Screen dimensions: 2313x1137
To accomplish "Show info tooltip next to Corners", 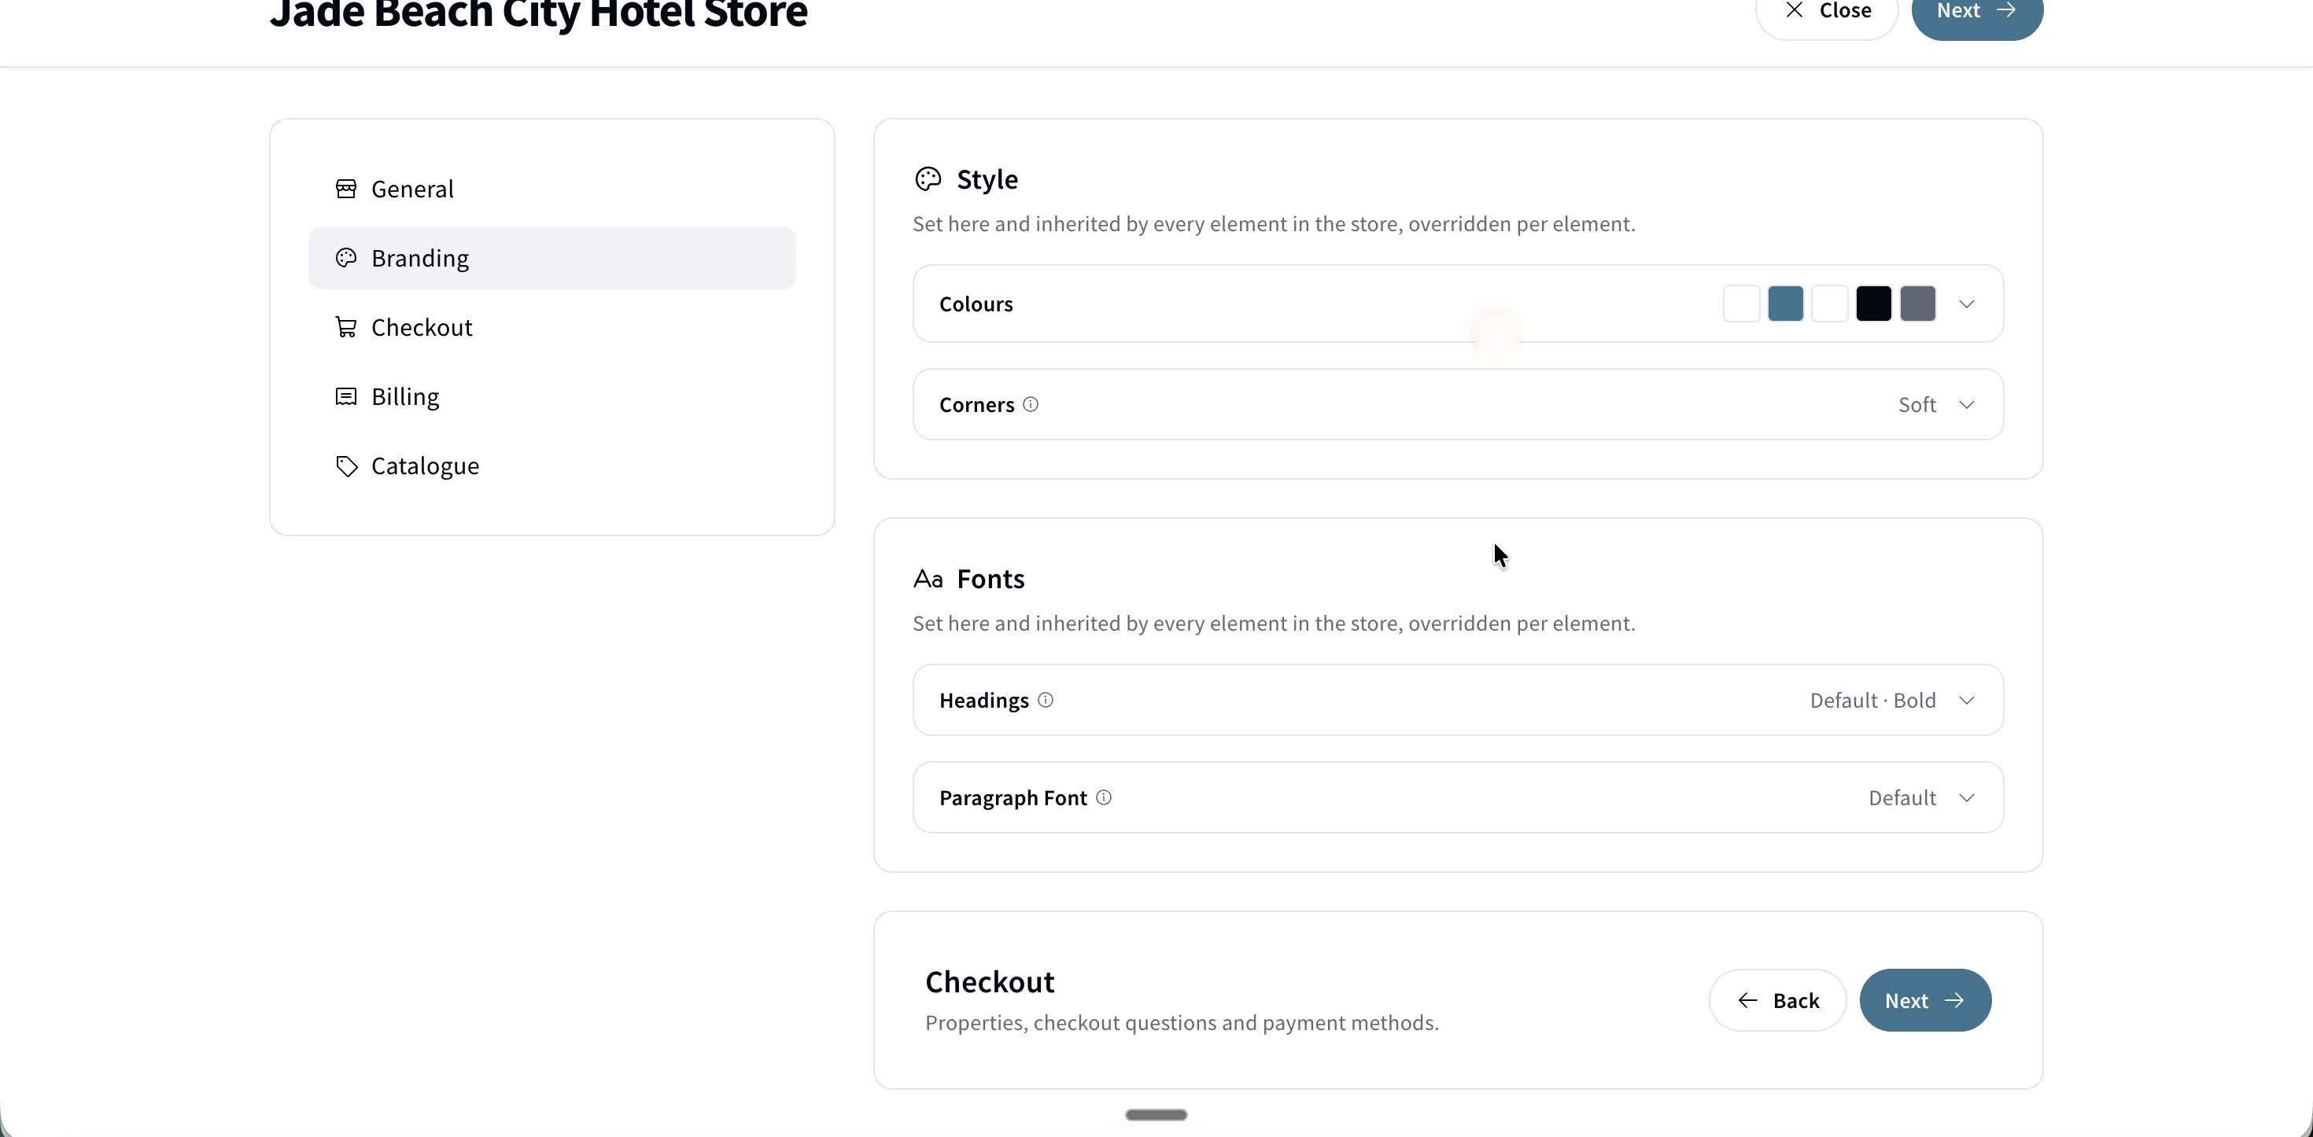I will tap(1031, 404).
